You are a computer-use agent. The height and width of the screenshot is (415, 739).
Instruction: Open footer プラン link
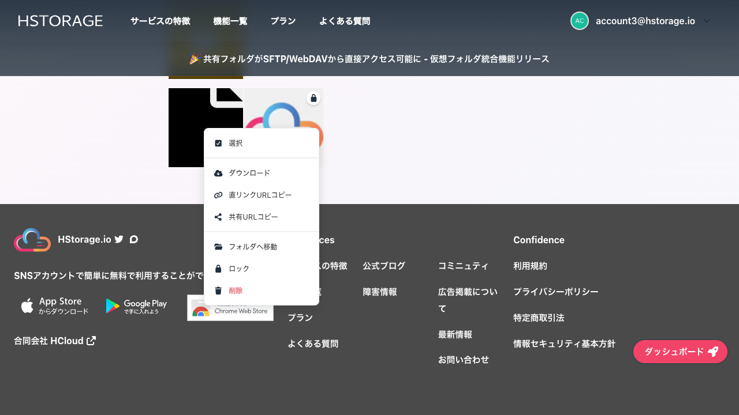(x=300, y=318)
